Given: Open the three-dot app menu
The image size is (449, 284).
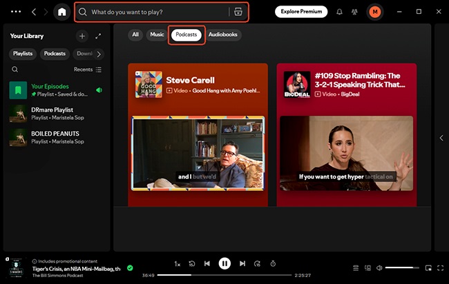Looking at the screenshot, I should click(16, 12).
